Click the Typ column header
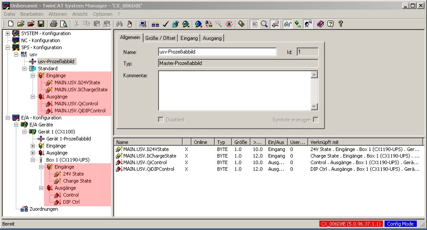Screen dimensions: 427x230 223,142
